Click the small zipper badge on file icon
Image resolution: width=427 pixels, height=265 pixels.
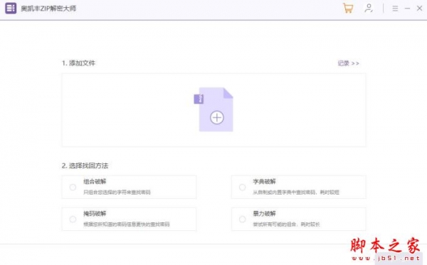coord(199,99)
